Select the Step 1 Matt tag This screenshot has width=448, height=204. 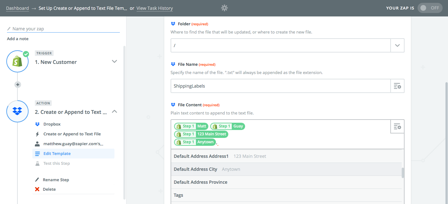point(191,126)
